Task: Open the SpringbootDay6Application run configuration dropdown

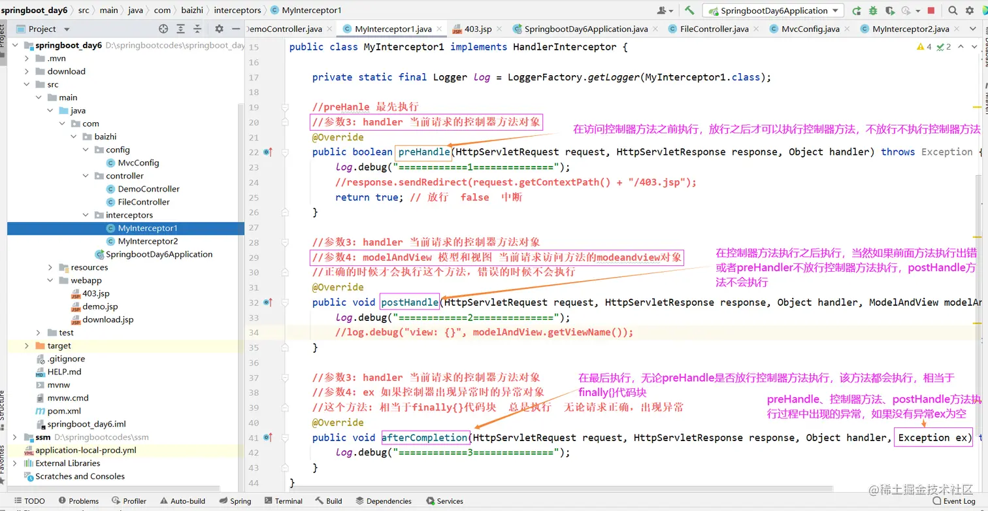Action: click(x=773, y=10)
